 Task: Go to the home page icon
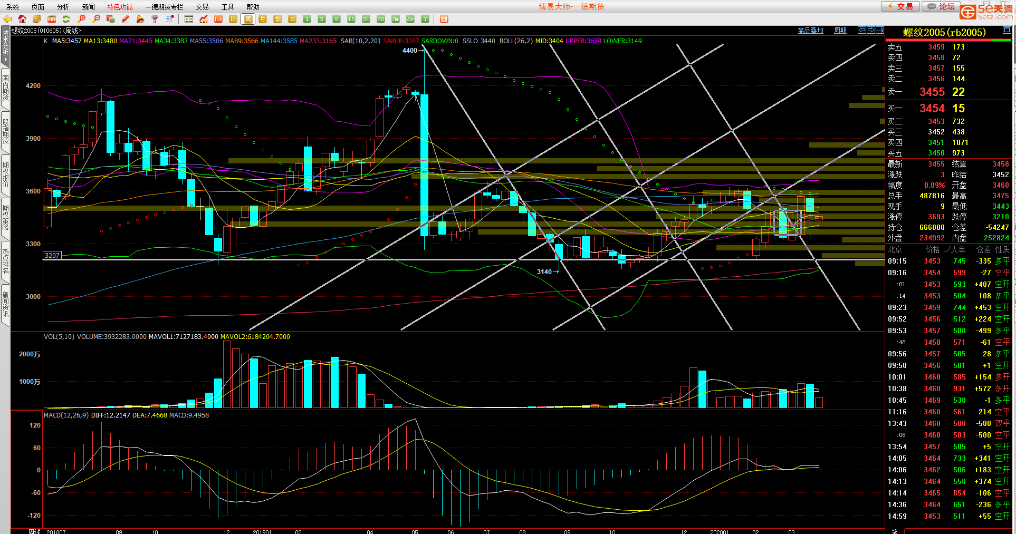pos(22,19)
